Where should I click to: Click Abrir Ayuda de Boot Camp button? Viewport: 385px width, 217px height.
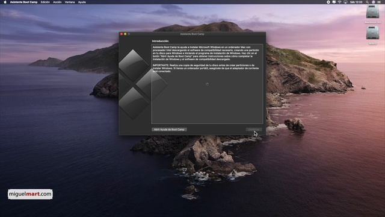click(169, 130)
